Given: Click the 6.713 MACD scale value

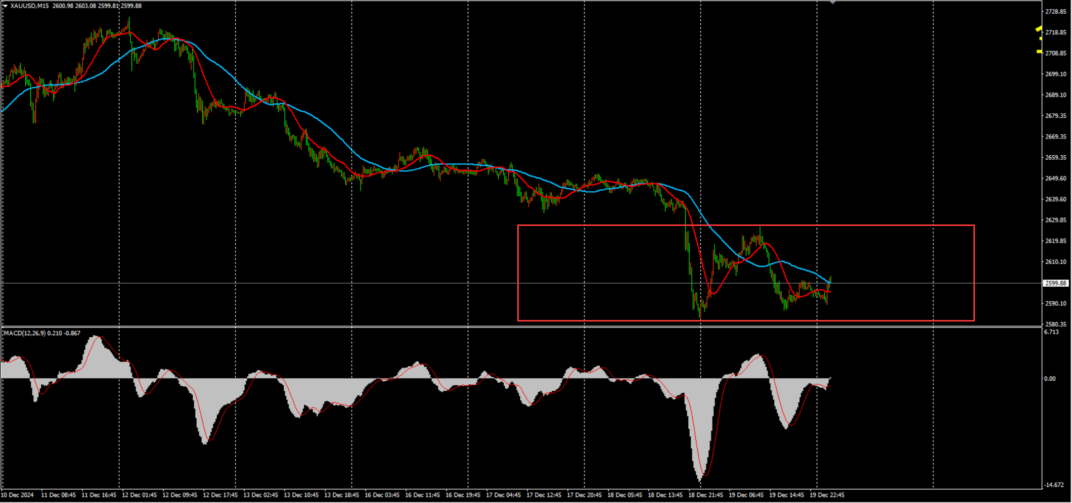Looking at the screenshot, I should point(1051,332).
